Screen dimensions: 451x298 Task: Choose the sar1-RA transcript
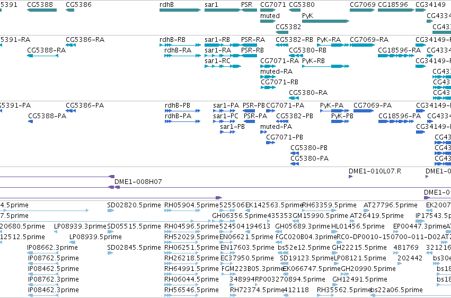click(x=223, y=56)
